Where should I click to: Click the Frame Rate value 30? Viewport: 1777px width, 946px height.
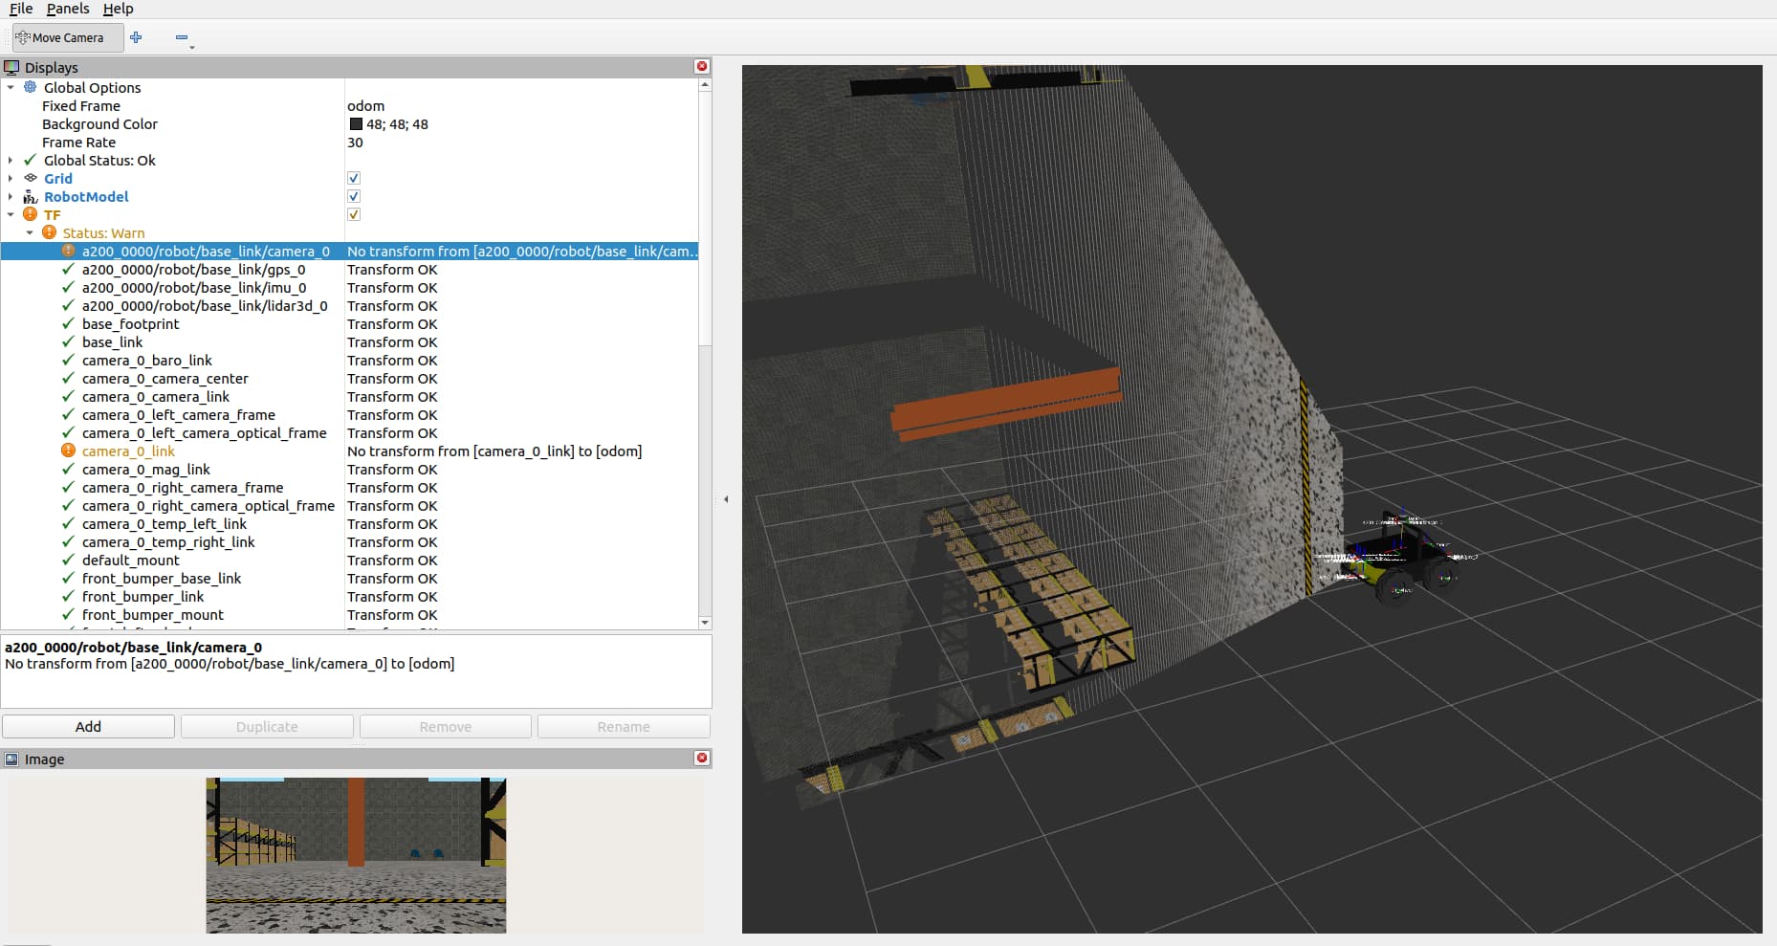355,142
